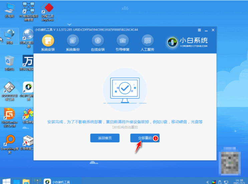Viewport: 248px width, 184px height.
Task: Expand the chevron above the window
Action: coord(69,24)
